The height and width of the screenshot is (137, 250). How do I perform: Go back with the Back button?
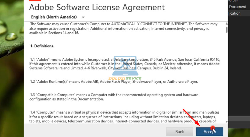tap(180, 132)
